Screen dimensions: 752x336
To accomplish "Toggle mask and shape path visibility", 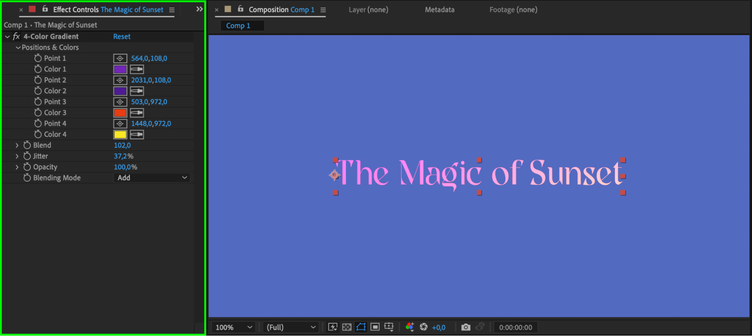I will click(x=361, y=327).
